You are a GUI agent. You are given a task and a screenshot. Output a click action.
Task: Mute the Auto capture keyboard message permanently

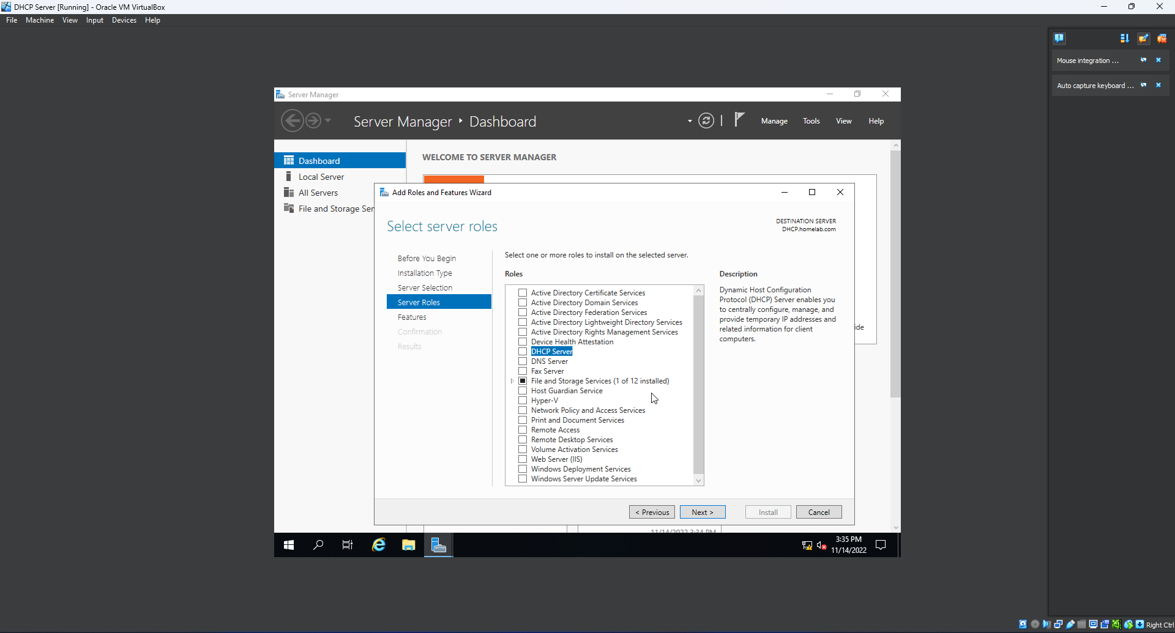pyautogui.click(x=1143, y=85)
